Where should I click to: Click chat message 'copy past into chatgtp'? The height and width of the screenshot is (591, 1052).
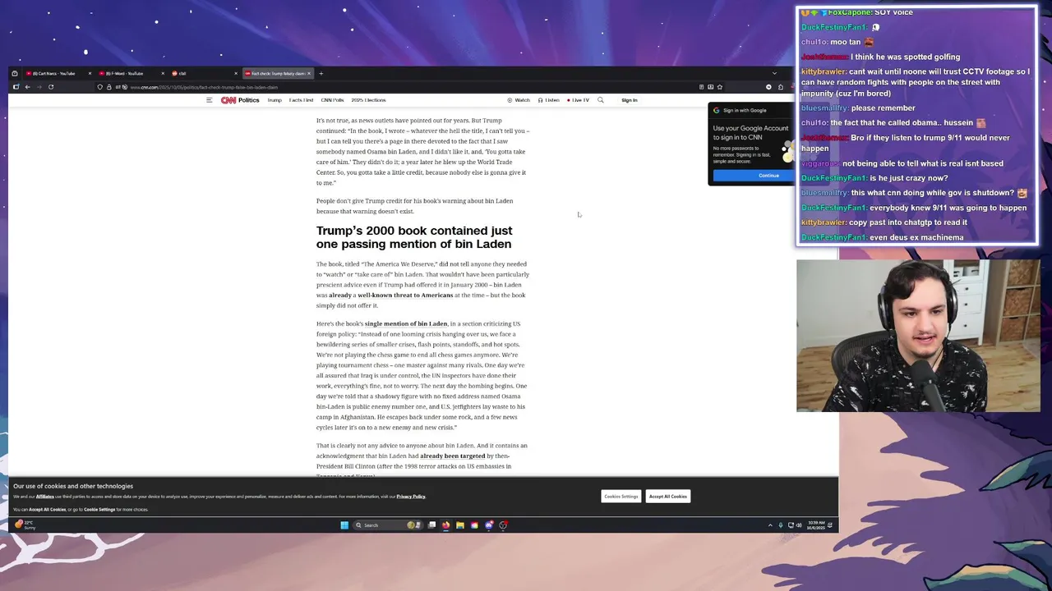(x=884, y=222)
